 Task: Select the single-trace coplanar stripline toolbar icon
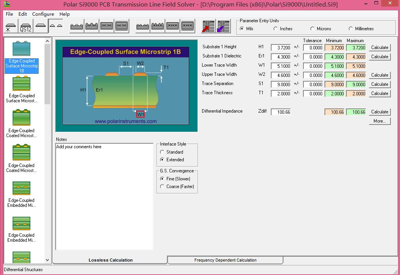[122, 26]
